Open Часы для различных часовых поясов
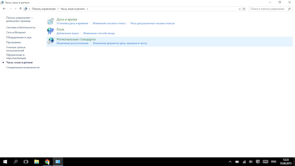295x166 pixels. (x=152, y=23)
